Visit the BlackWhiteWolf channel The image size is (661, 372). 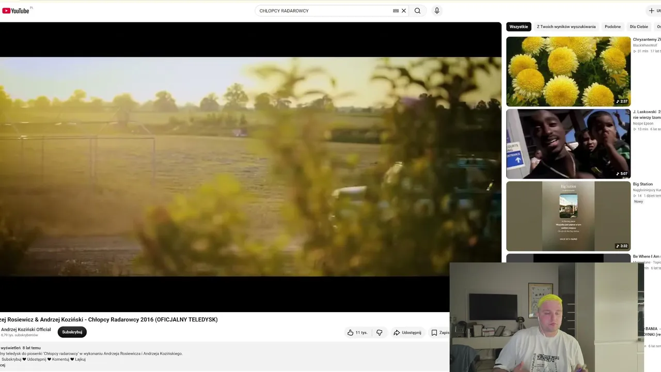645,45
